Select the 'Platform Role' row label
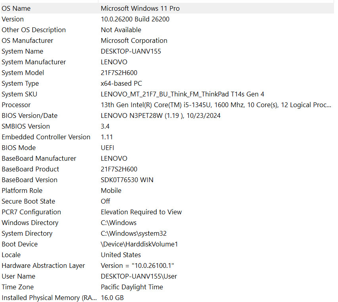 [x=22, y=190]
